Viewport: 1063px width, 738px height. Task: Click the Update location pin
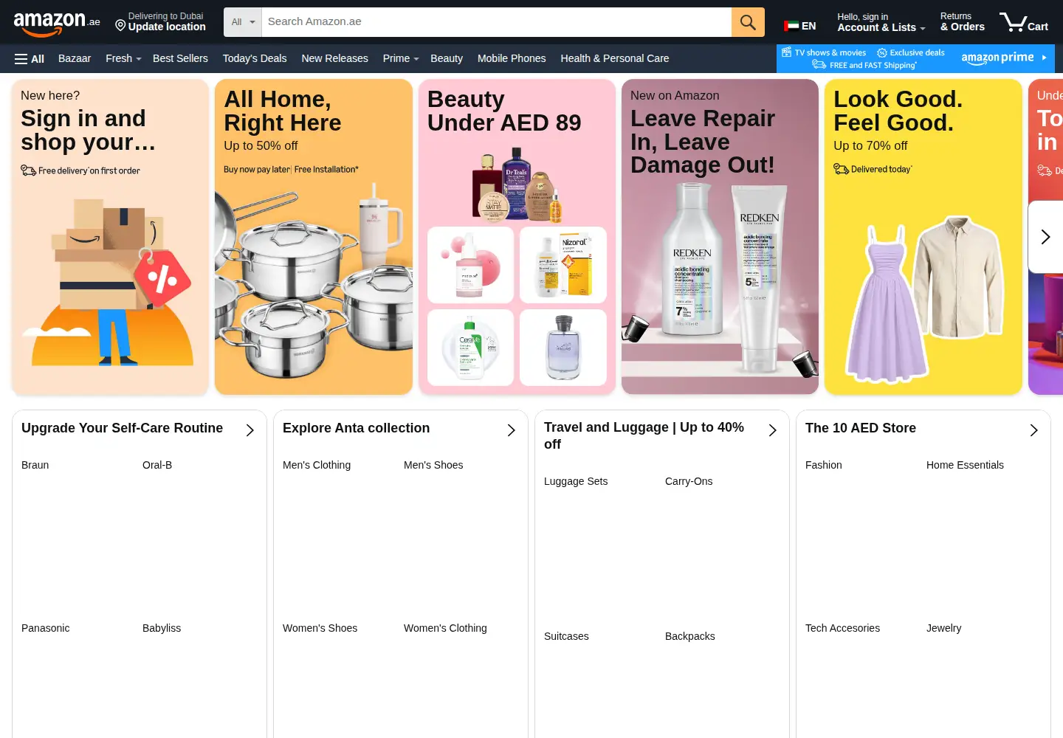pos(120,26)
